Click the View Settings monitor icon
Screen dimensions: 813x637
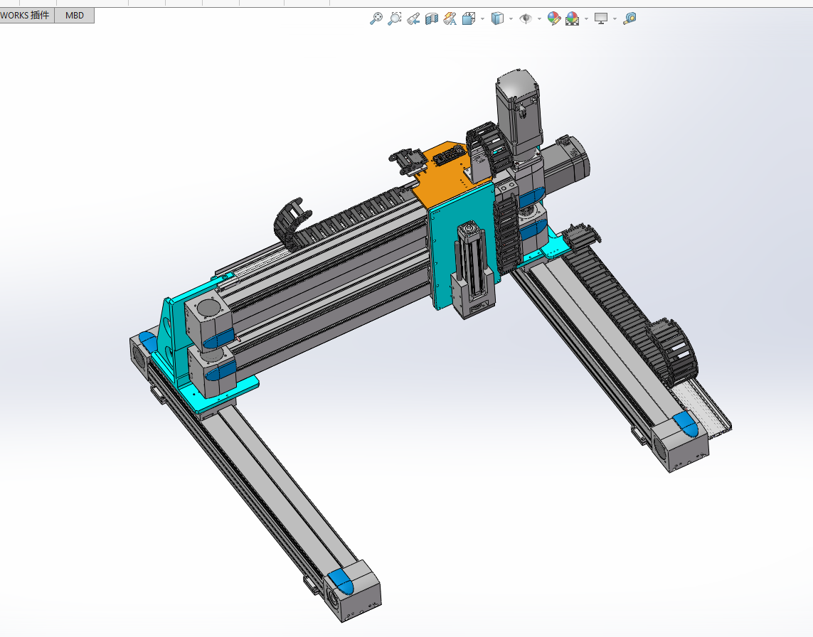pyautogui.click(x=601, y=18)
